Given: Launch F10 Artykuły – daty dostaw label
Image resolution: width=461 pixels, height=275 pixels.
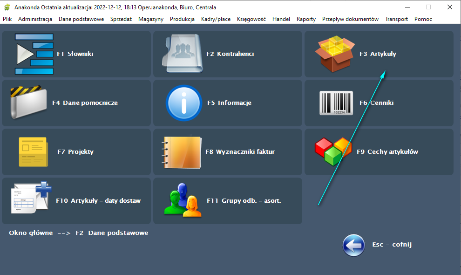Looking at the screenshot, I should [x=98, y=201].
